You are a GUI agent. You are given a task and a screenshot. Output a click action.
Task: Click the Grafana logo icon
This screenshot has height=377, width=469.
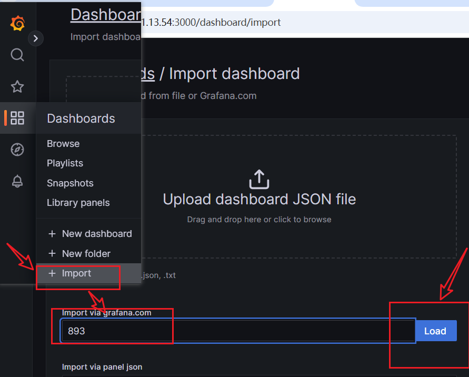point(17,23)
